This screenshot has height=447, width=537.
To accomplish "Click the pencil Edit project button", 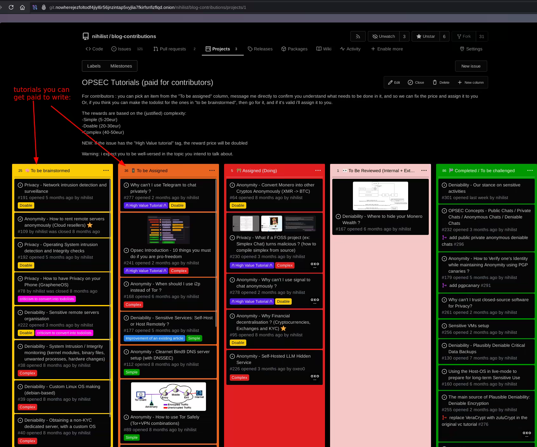I will pyautogui.click(x=394, y=82).
